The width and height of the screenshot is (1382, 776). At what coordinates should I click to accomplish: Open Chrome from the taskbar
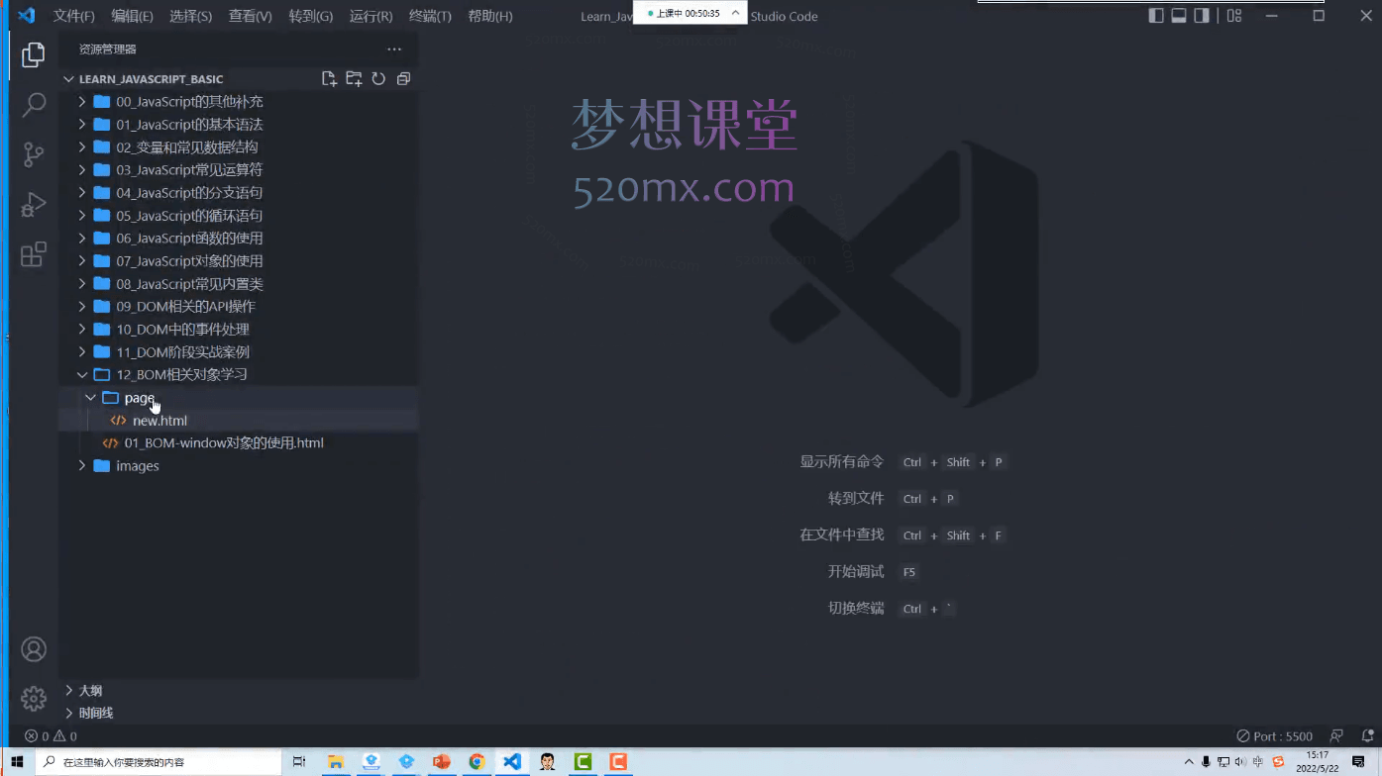(x=477, y=762)
